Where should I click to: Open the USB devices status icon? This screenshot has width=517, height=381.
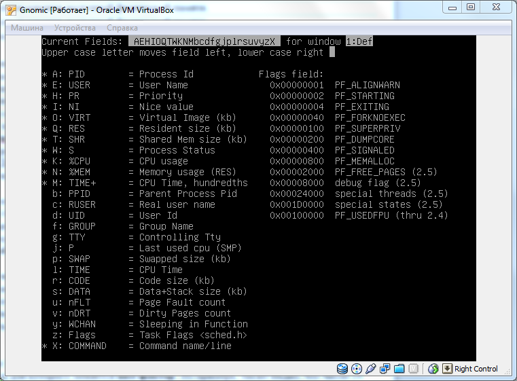coord(371,369)
